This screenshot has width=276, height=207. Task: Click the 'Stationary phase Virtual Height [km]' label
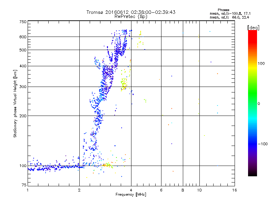[x=15, y=103]
